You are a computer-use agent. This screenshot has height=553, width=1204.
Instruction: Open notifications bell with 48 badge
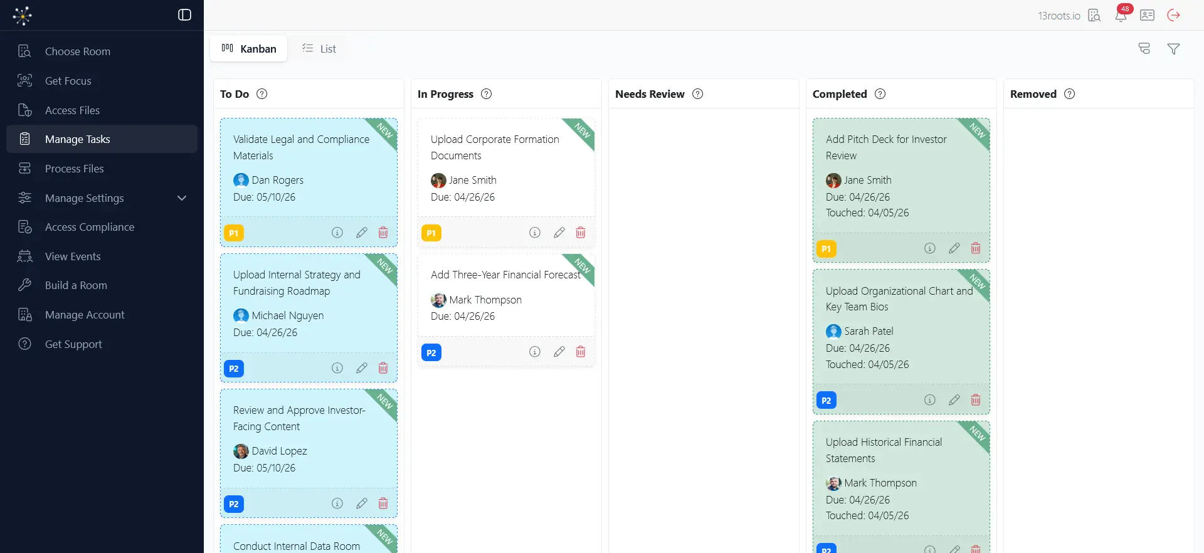click(1121, 14)
